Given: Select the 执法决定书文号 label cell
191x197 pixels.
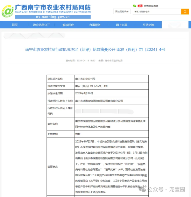Looking at the screenshot, I should 60,86.
